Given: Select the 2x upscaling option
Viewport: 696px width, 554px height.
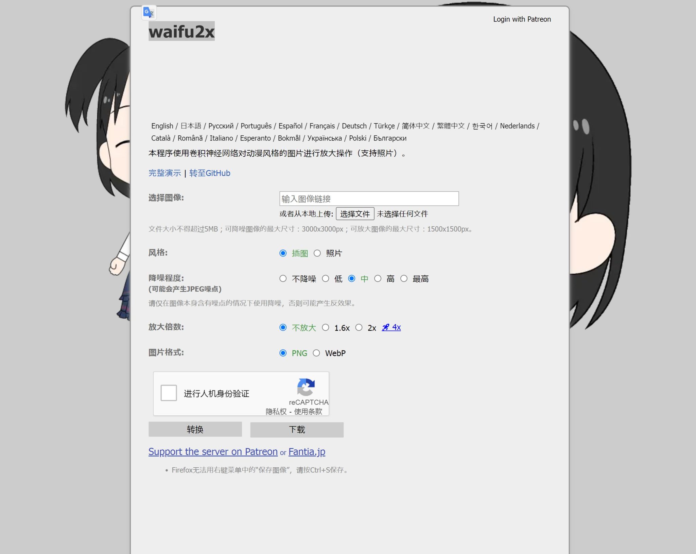Looking at the screenshot, I should click(x=359, y=327).
